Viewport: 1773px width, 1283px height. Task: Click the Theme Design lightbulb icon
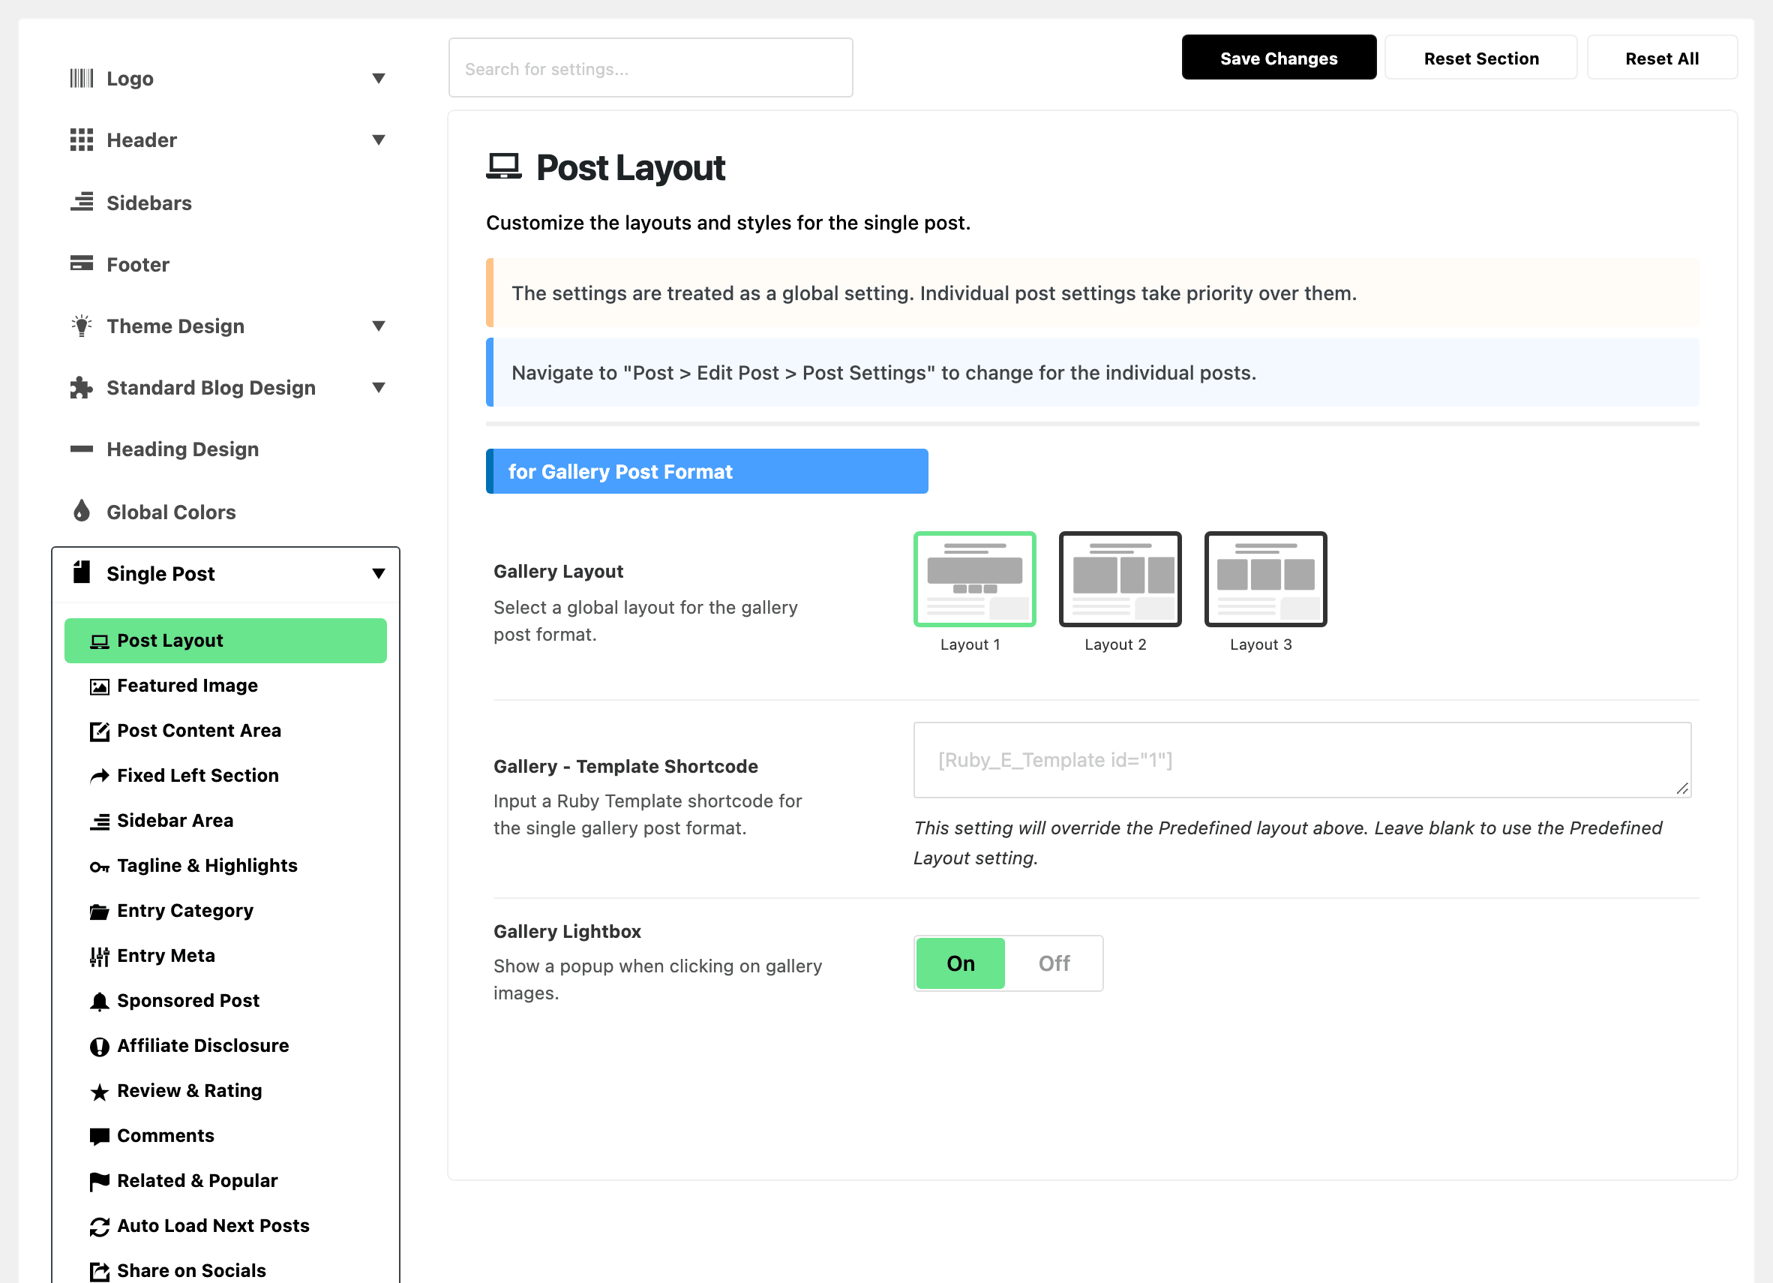pyautogui.click(x=81, y=325)
